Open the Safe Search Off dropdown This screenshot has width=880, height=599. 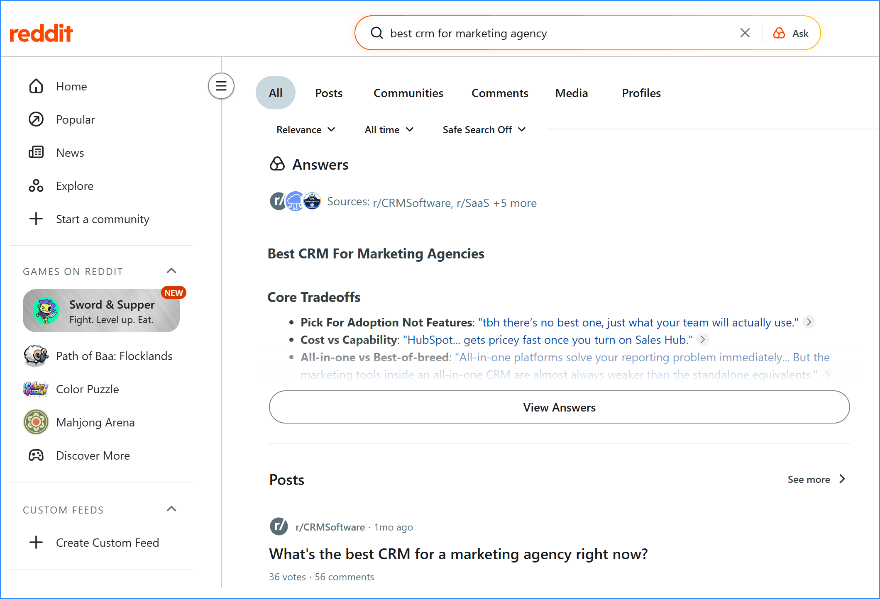[484, 130]
